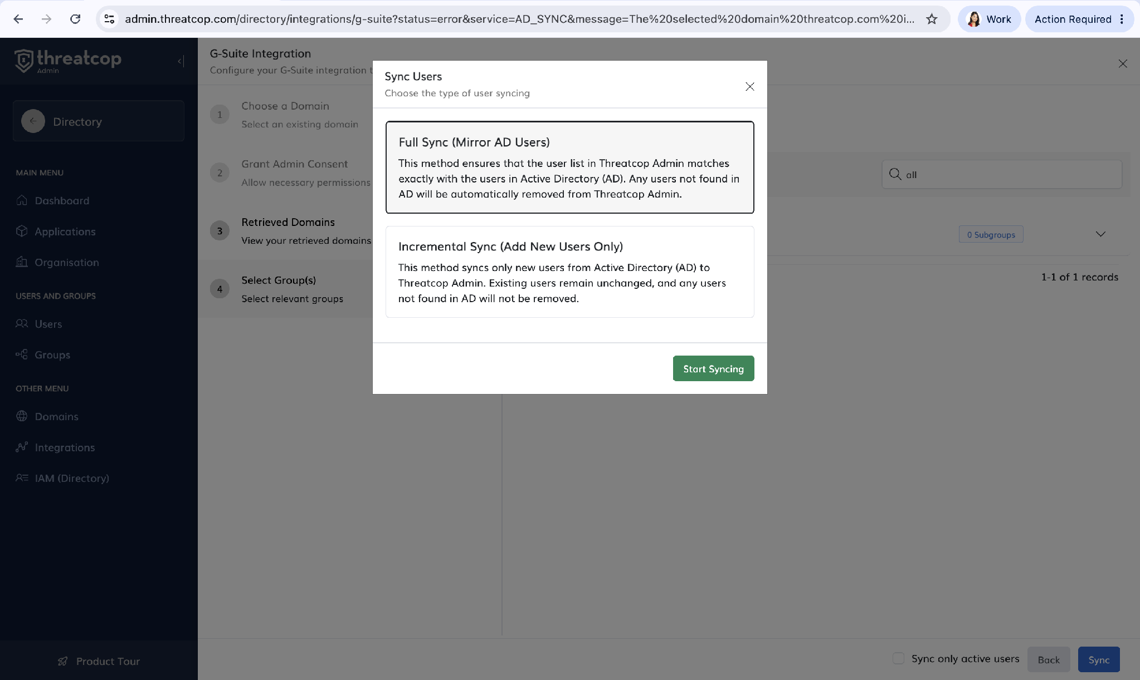Screen dimensions: 1140x680
Task: Click the Product Tour rocket icon
Action: click(x=63, y=661)
